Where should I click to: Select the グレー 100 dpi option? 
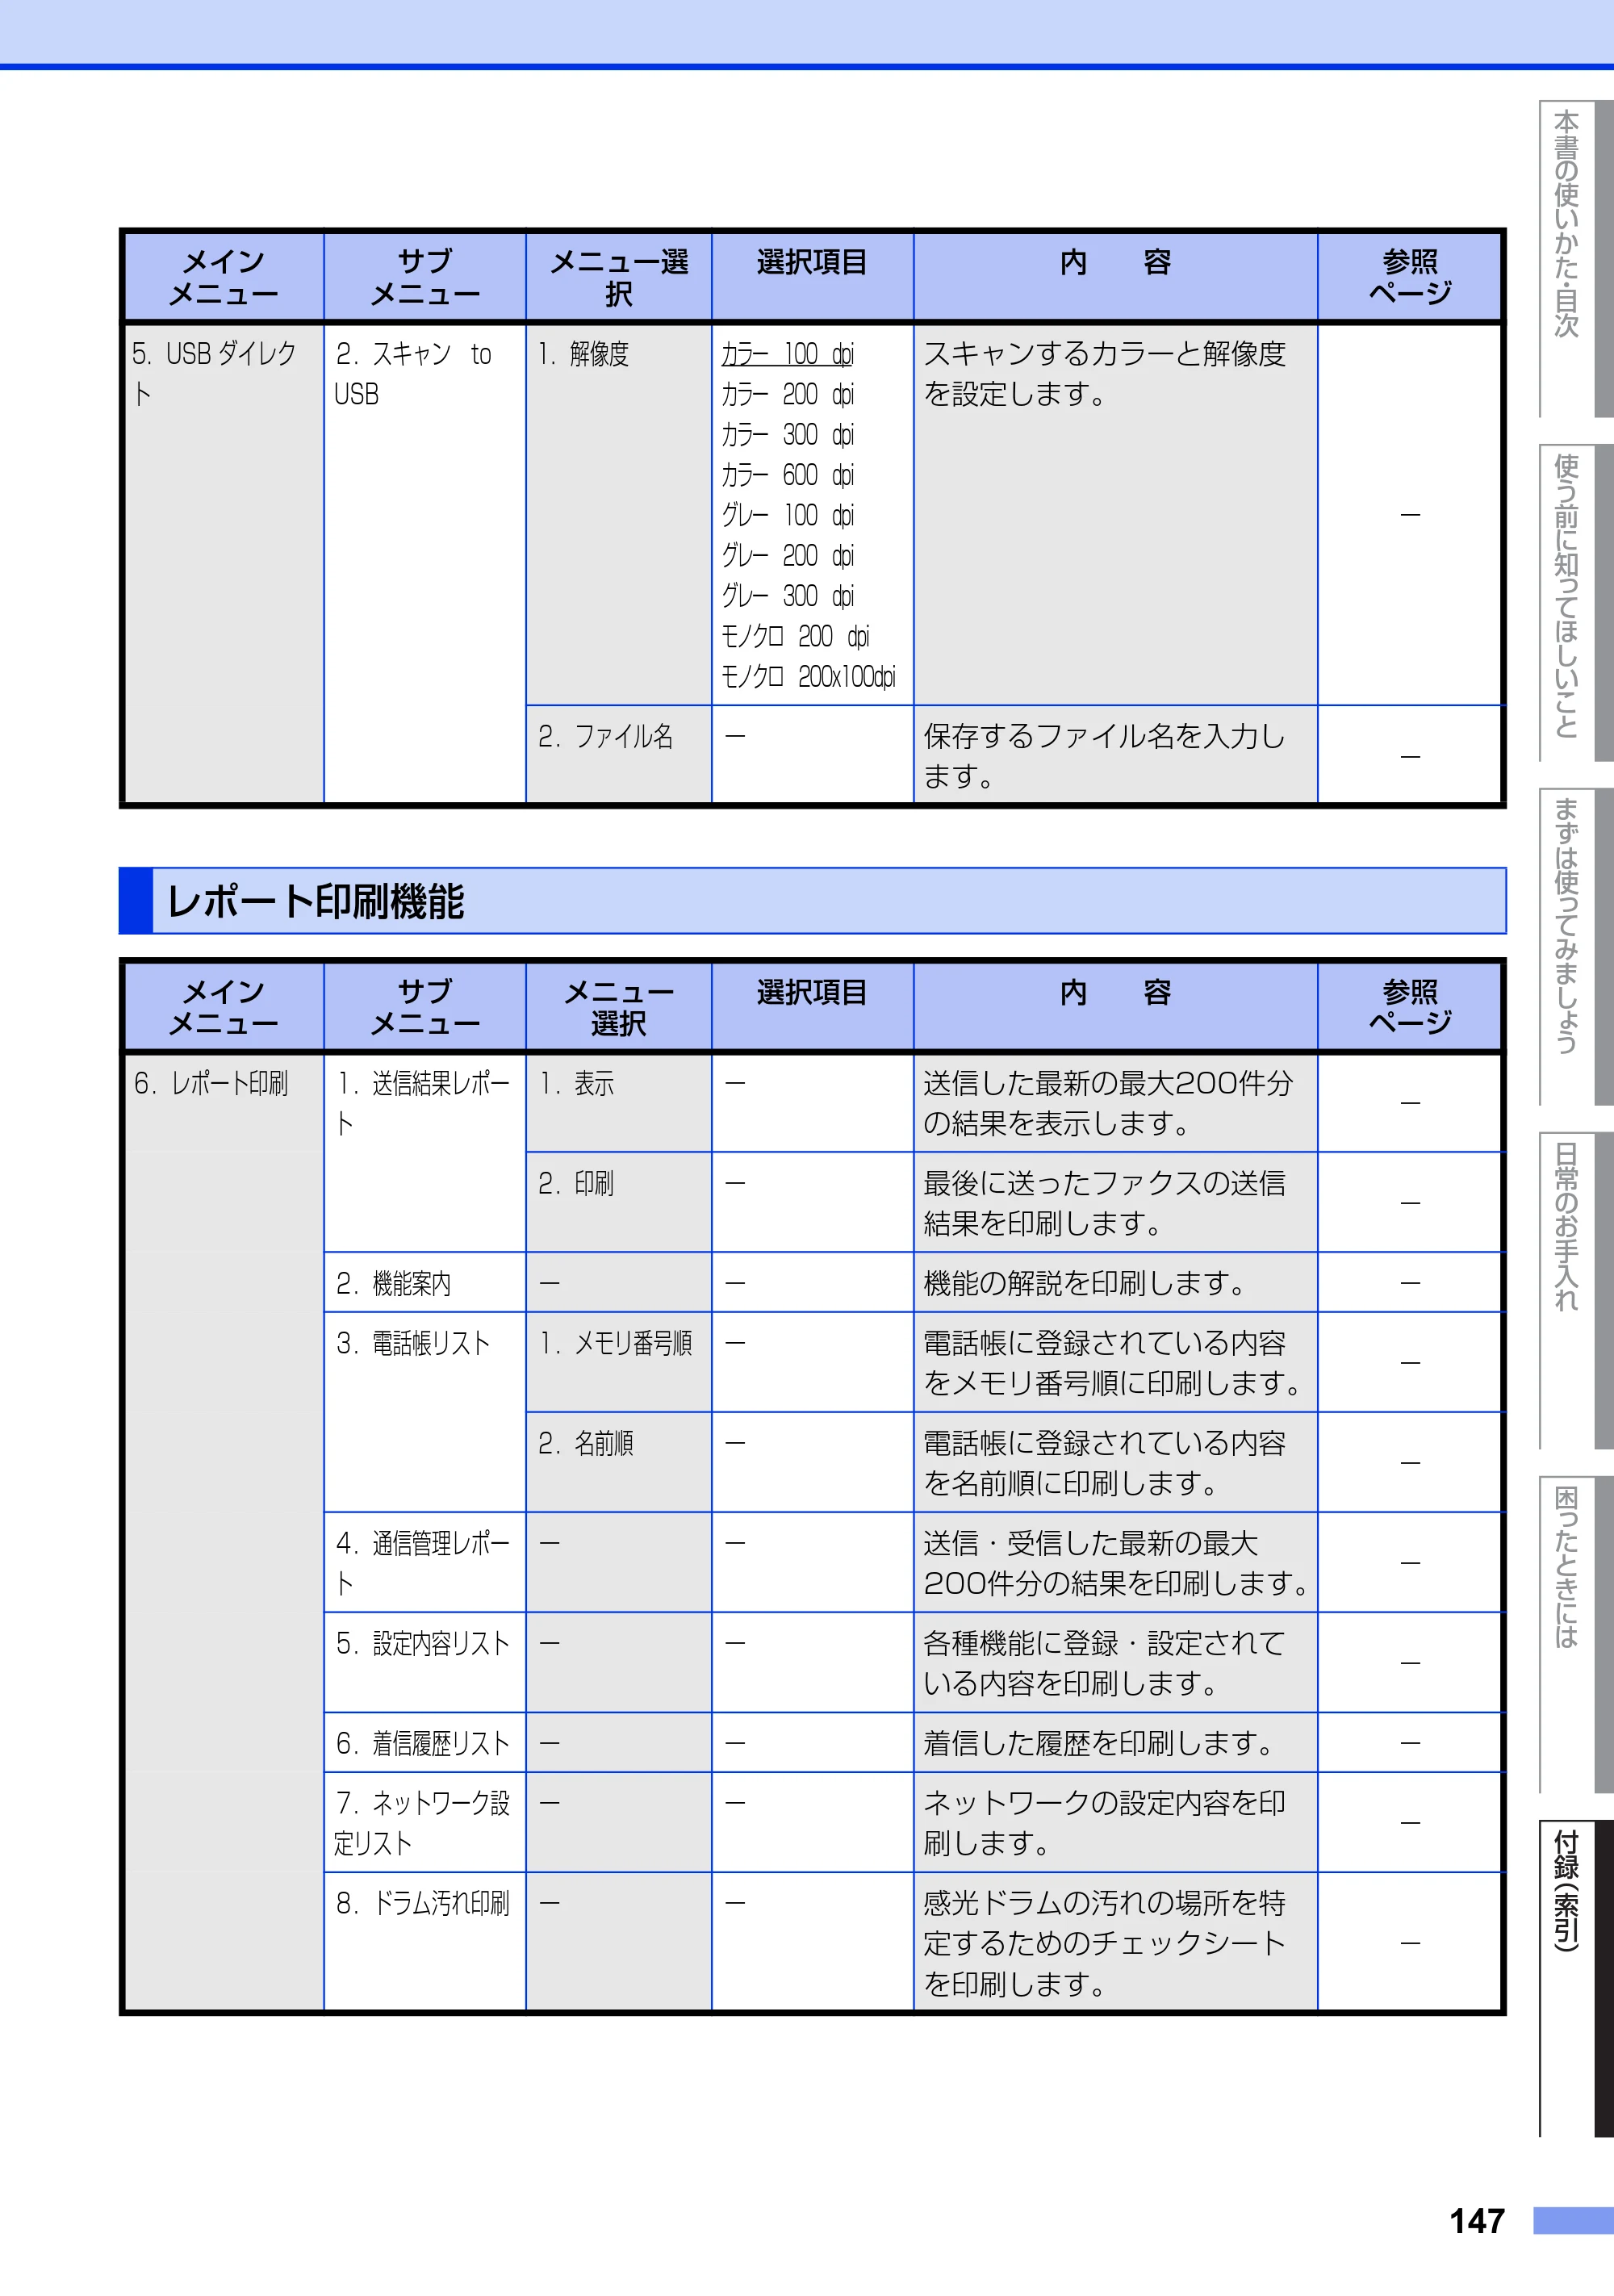point(788,515)
